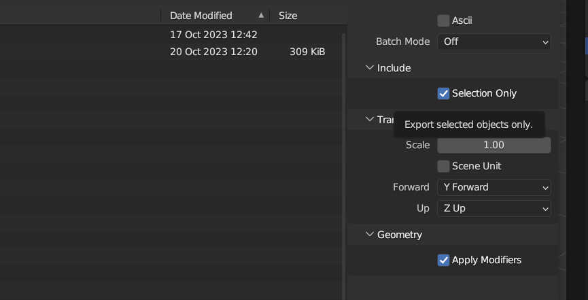This screenshot has width=588, height=300.
Task: Open the Up axis dropdown
Action: tap(494, 208)
